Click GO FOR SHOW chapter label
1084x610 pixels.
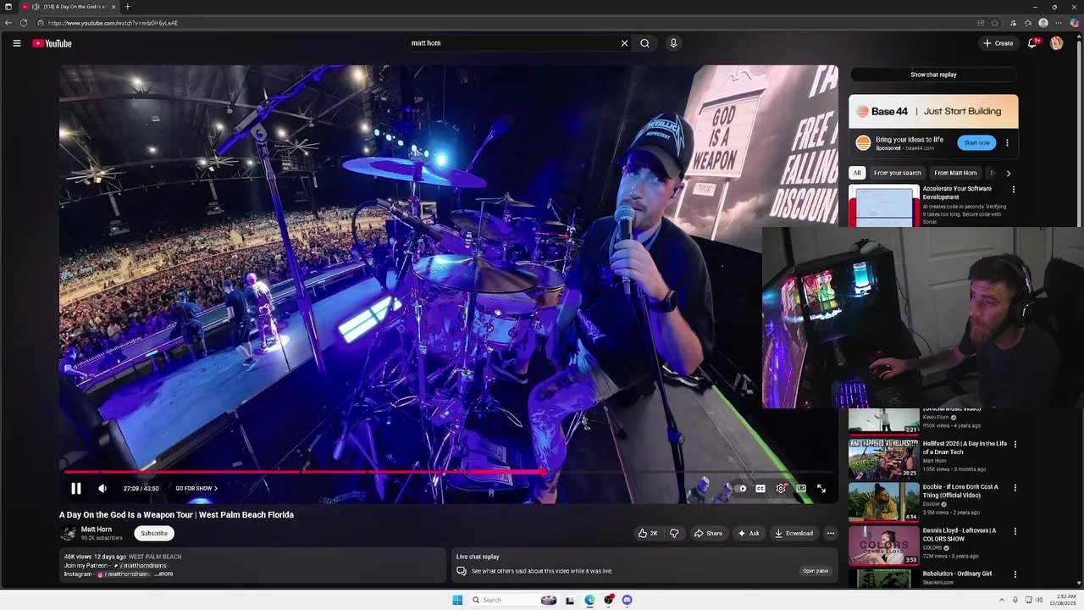(x=196, y=488)
